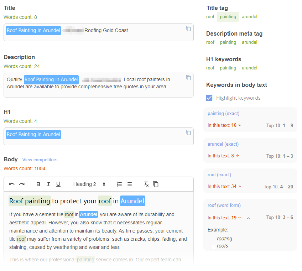
Task: Insert a bulleted list
Action: [x=129, y=184]
